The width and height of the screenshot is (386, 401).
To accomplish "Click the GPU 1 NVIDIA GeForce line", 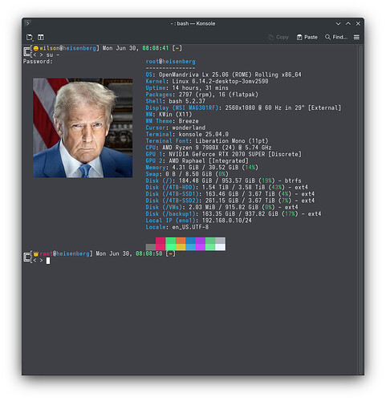I will [223, 154].
